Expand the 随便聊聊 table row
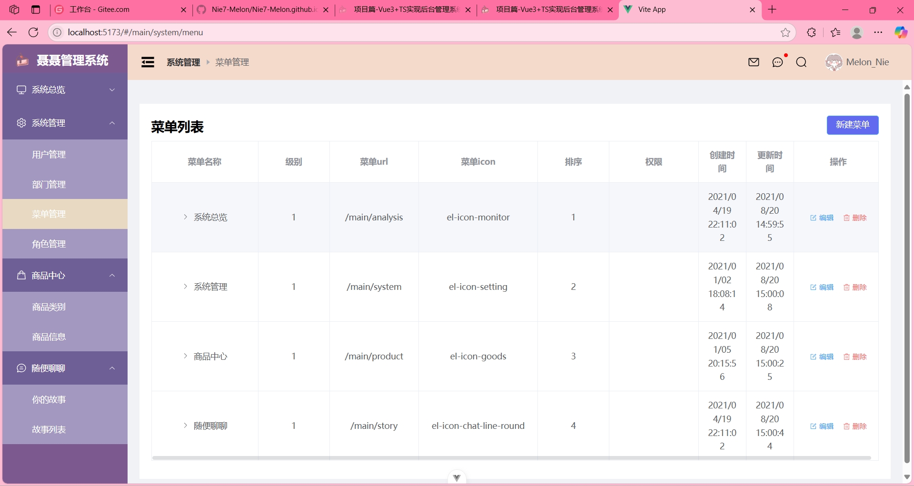Viewport: 914px width, 486px height. 185,426
